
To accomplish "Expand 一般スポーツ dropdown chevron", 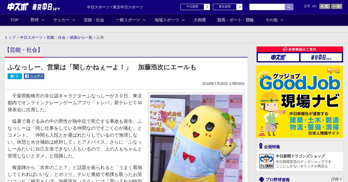I will [x=144, y=20].
